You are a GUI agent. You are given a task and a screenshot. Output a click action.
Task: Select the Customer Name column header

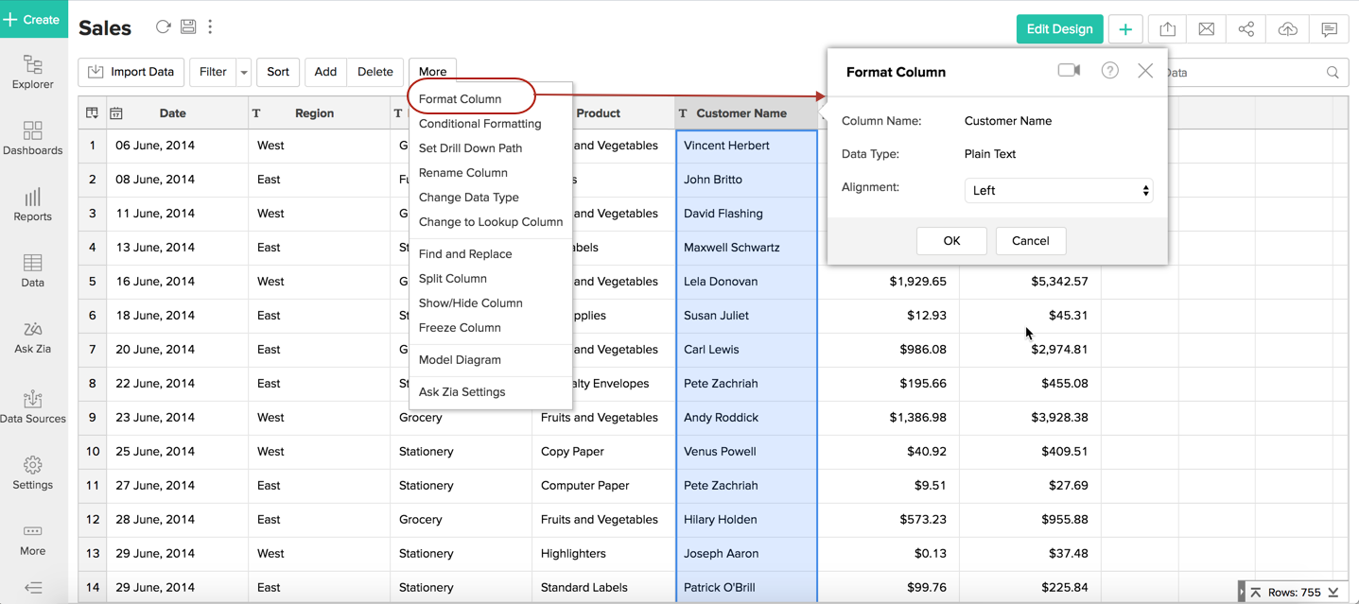(741, 113)
